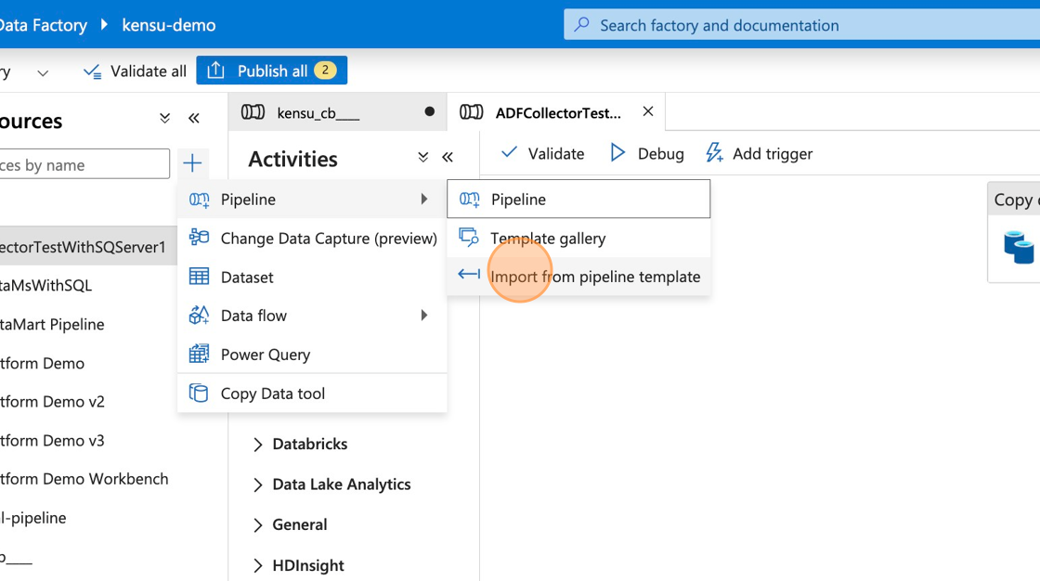Focus the Search factory and documentation field
Viewport: 1040px width, 581px height.
point(802,25)
